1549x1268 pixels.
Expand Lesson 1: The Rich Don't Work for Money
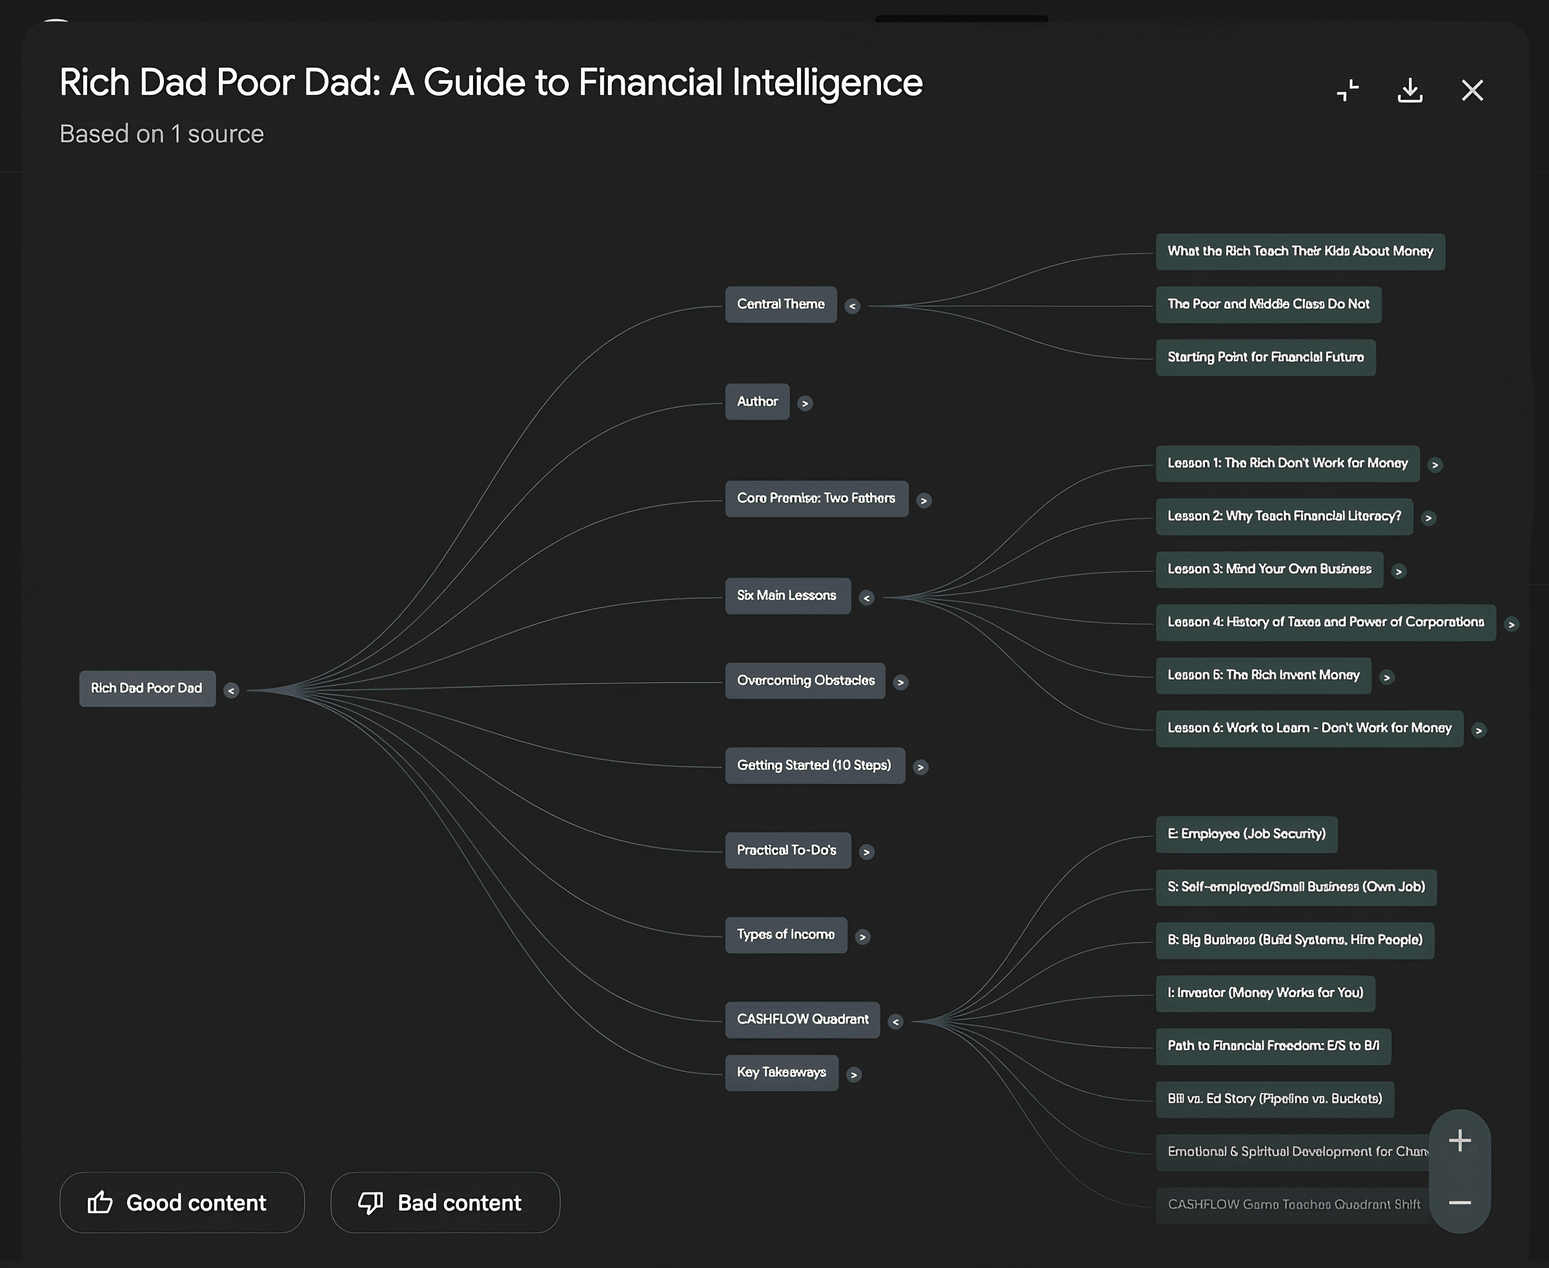click(x=1435, y=465)
